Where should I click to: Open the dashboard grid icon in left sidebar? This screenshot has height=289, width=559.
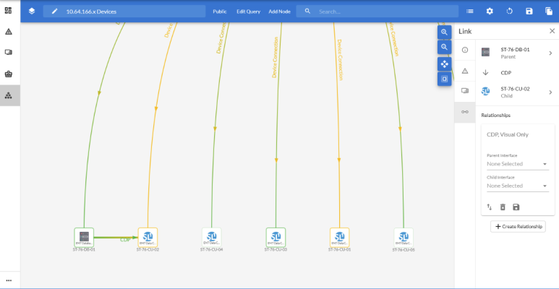click(9, 11)
